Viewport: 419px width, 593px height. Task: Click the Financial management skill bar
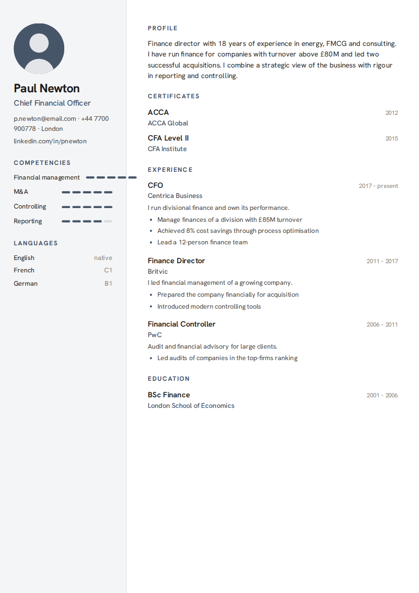(x=112, y=177)
